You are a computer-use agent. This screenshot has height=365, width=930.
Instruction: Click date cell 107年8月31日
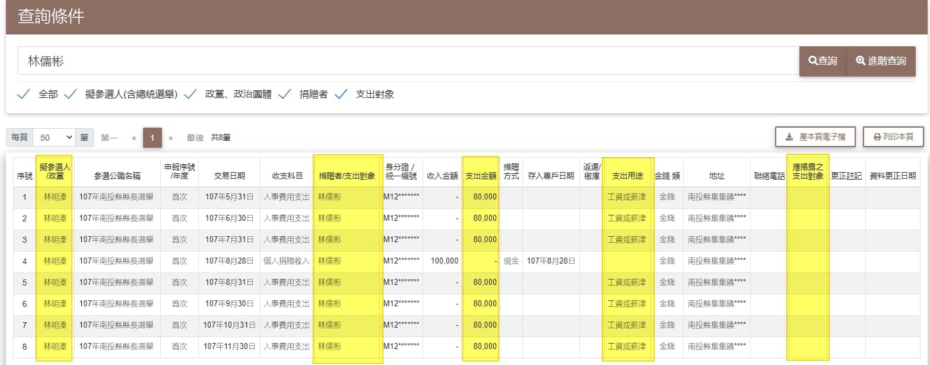(229, 283)
